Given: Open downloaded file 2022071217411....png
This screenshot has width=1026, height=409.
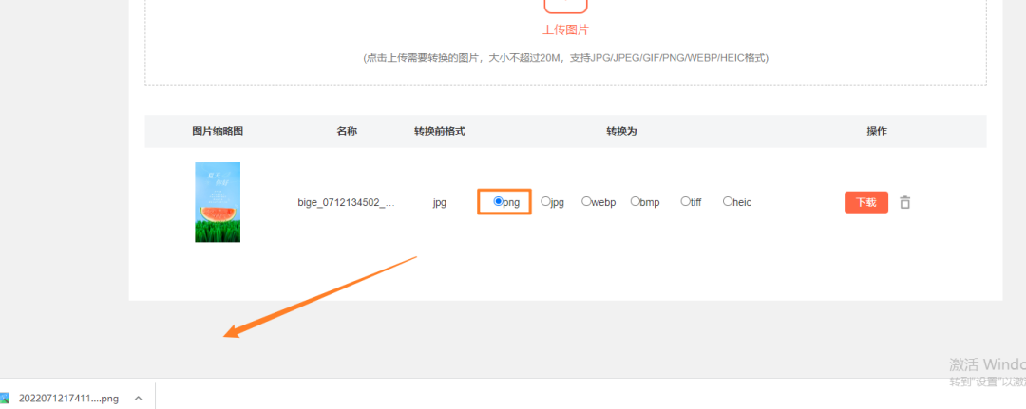Looking at the screenshot, I should pyautogui.click(x=68, y=398).
